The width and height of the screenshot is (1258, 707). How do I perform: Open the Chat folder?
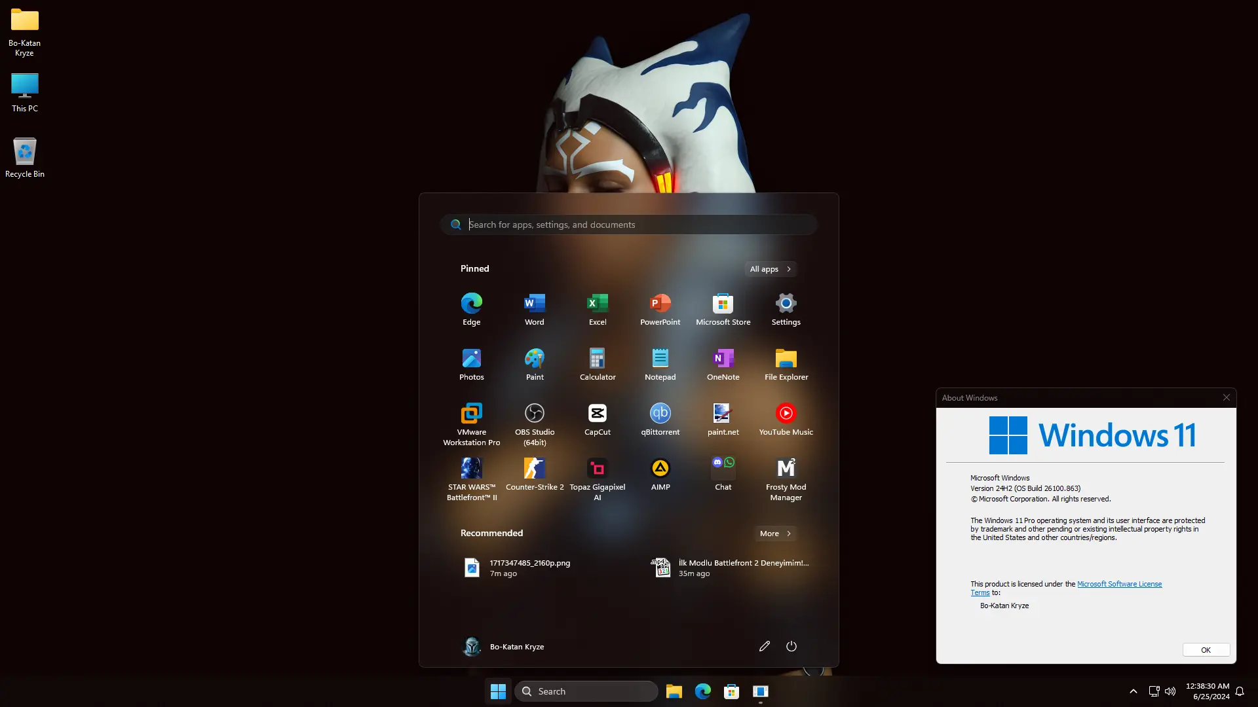pos(723,475)
